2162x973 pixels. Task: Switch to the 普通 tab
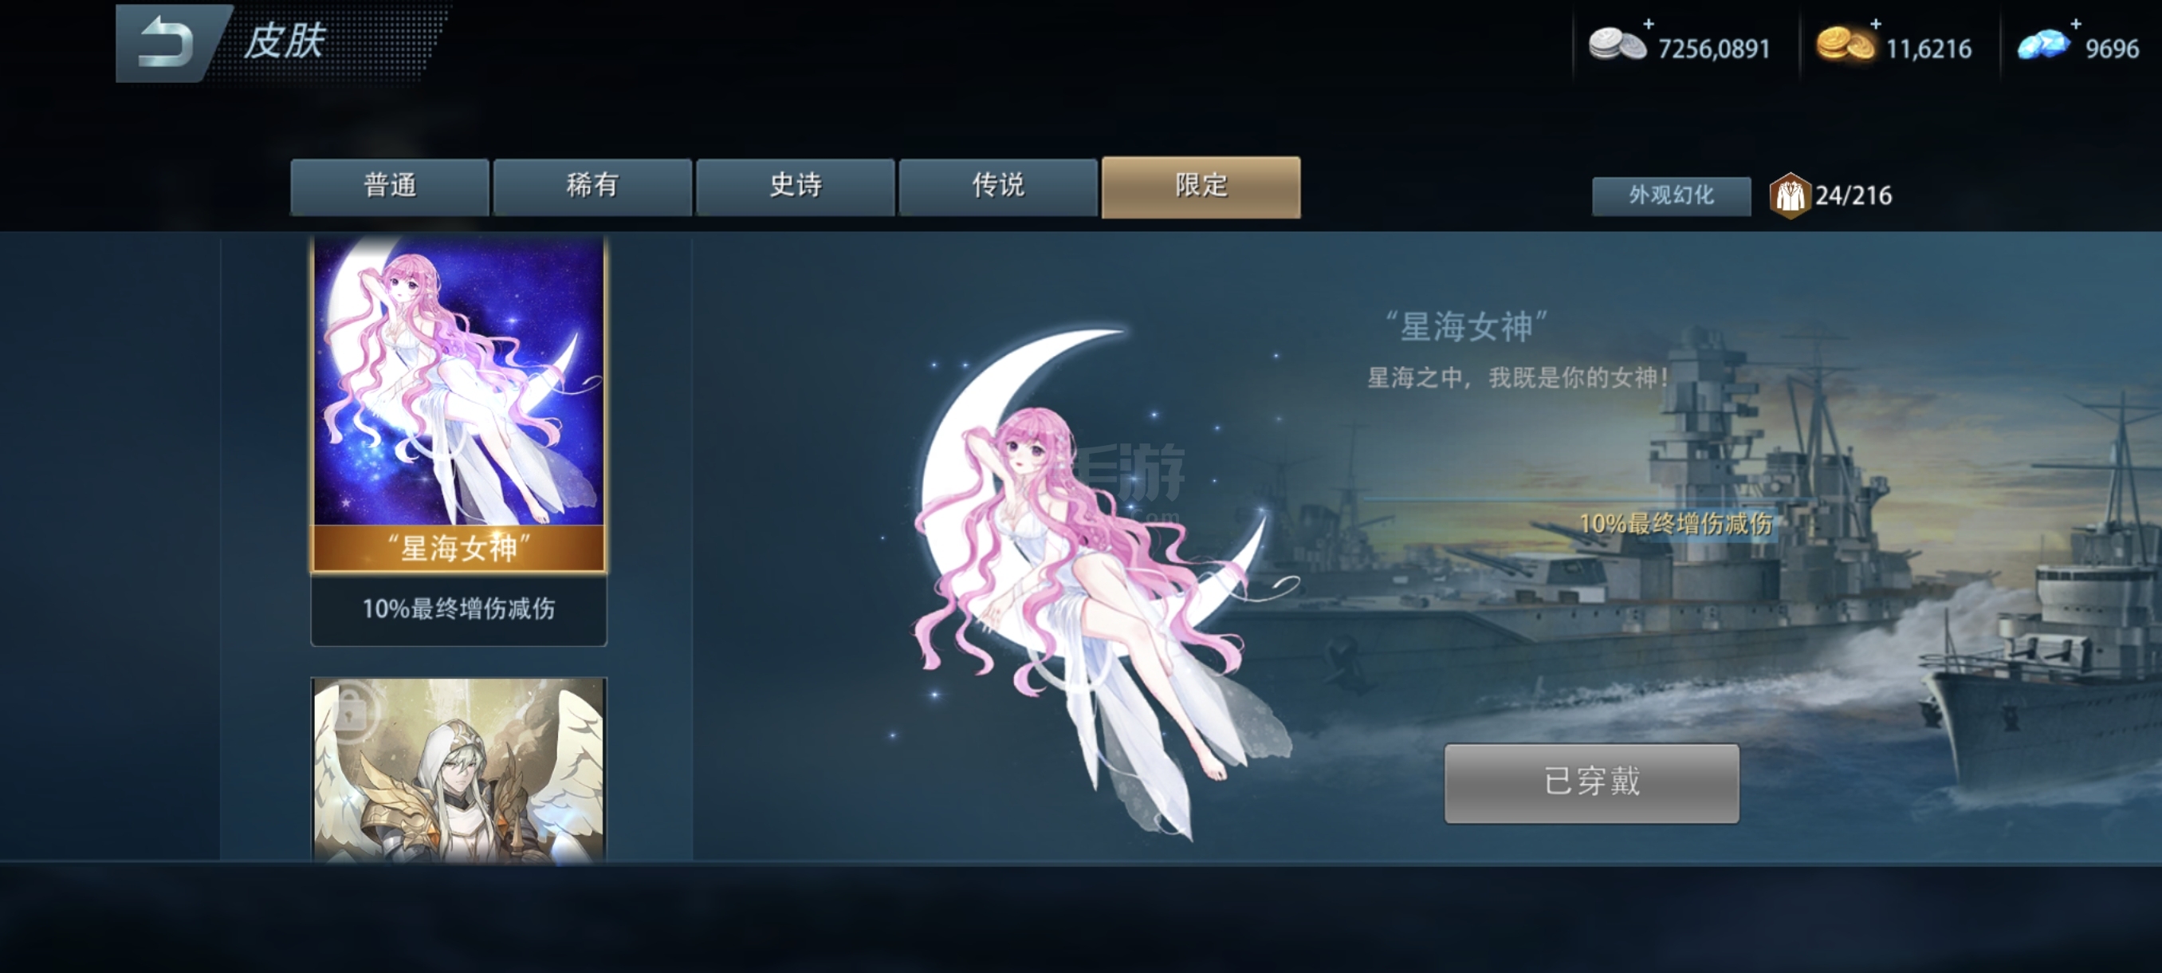[x=389, y=187]
